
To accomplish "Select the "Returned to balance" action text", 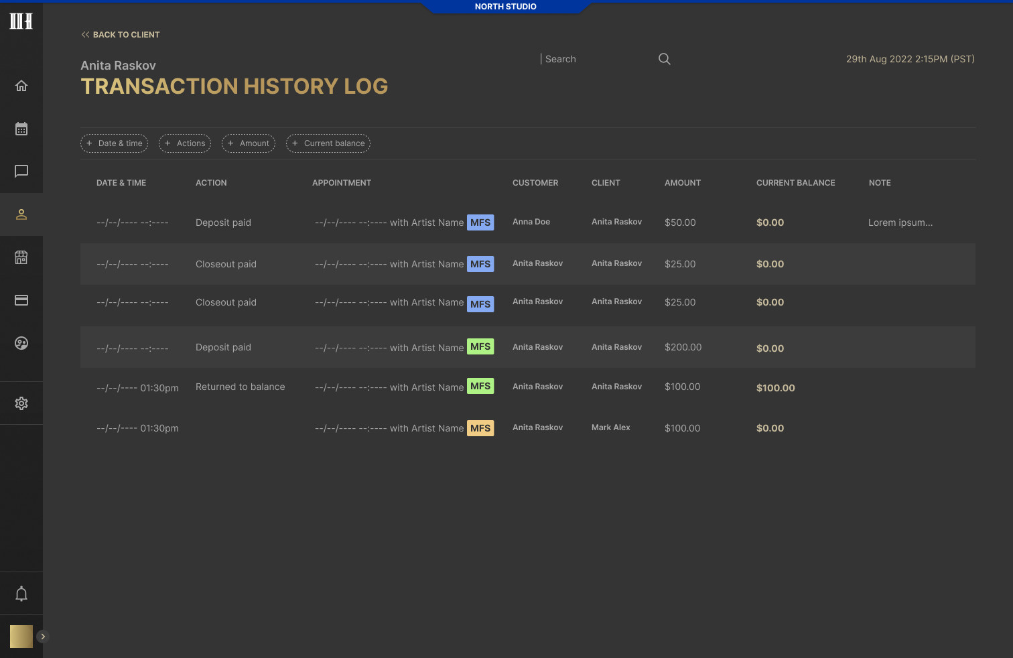I will [241, 387].
